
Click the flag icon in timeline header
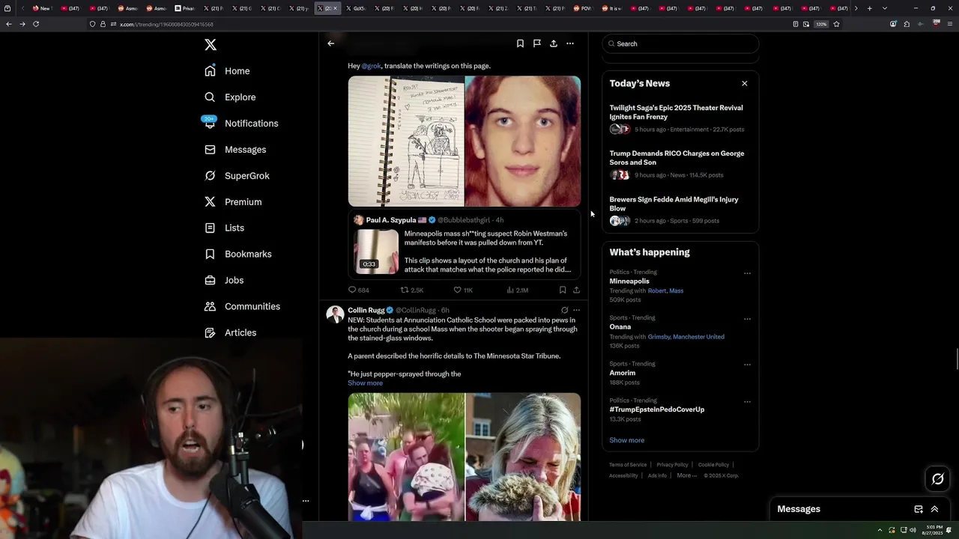coord(536,43)
